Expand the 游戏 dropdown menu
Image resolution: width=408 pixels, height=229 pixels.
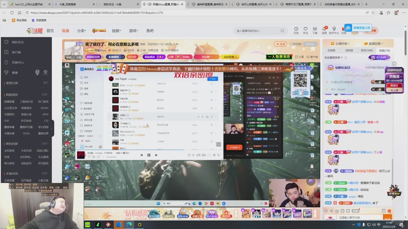click(133, 31)
